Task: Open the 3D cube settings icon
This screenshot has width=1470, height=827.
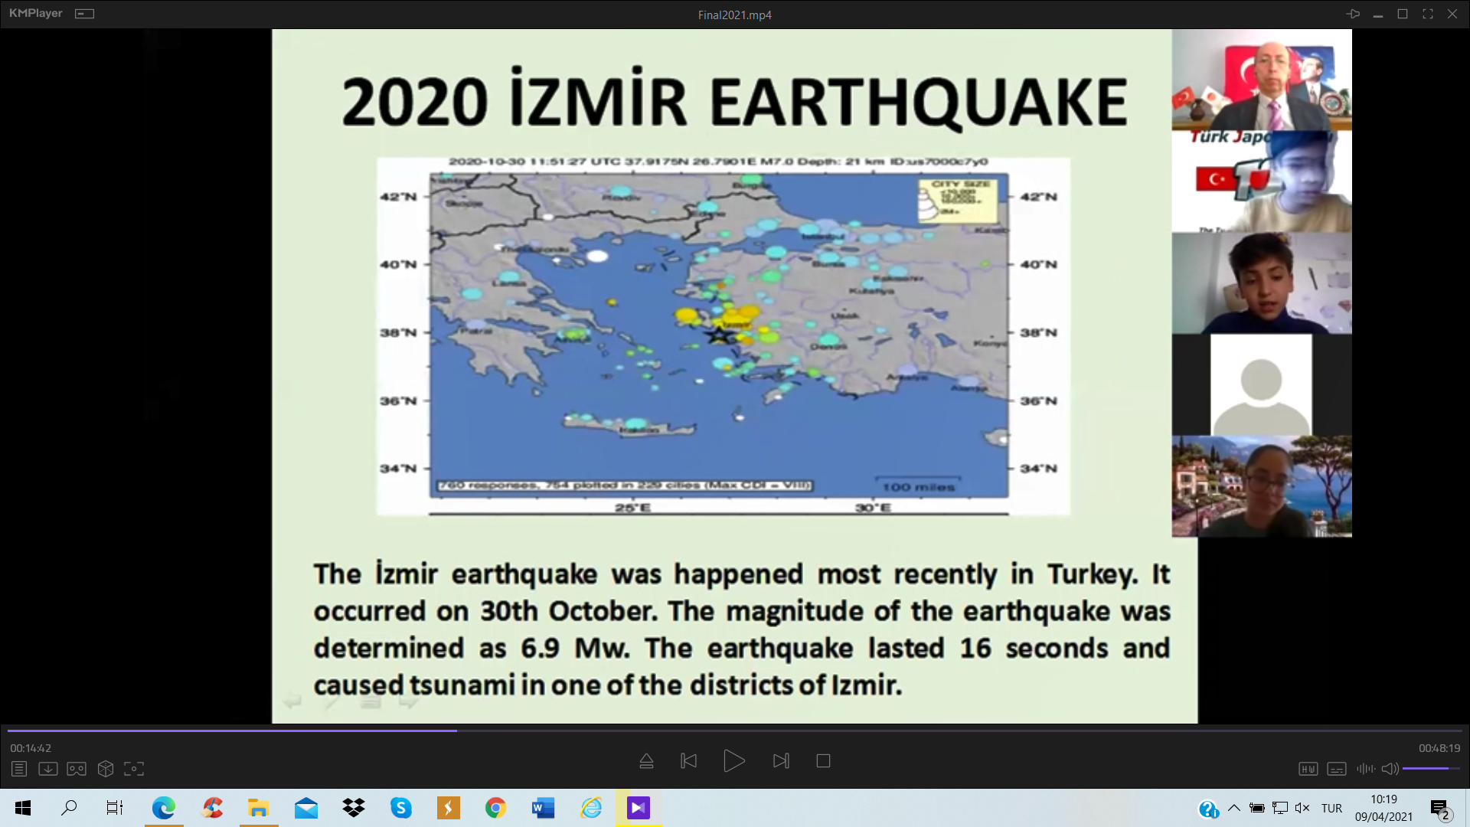Action: click(x=106, y=769)
